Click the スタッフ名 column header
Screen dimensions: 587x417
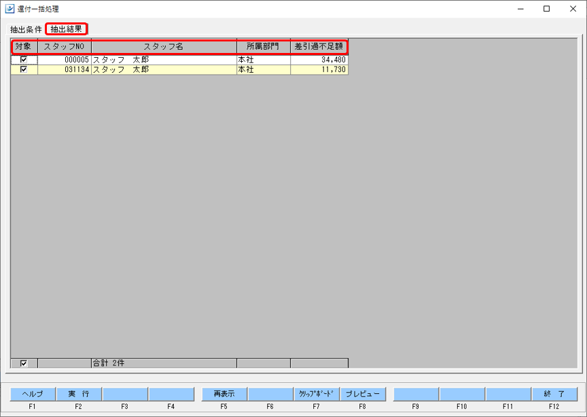(x=164, y=47)
